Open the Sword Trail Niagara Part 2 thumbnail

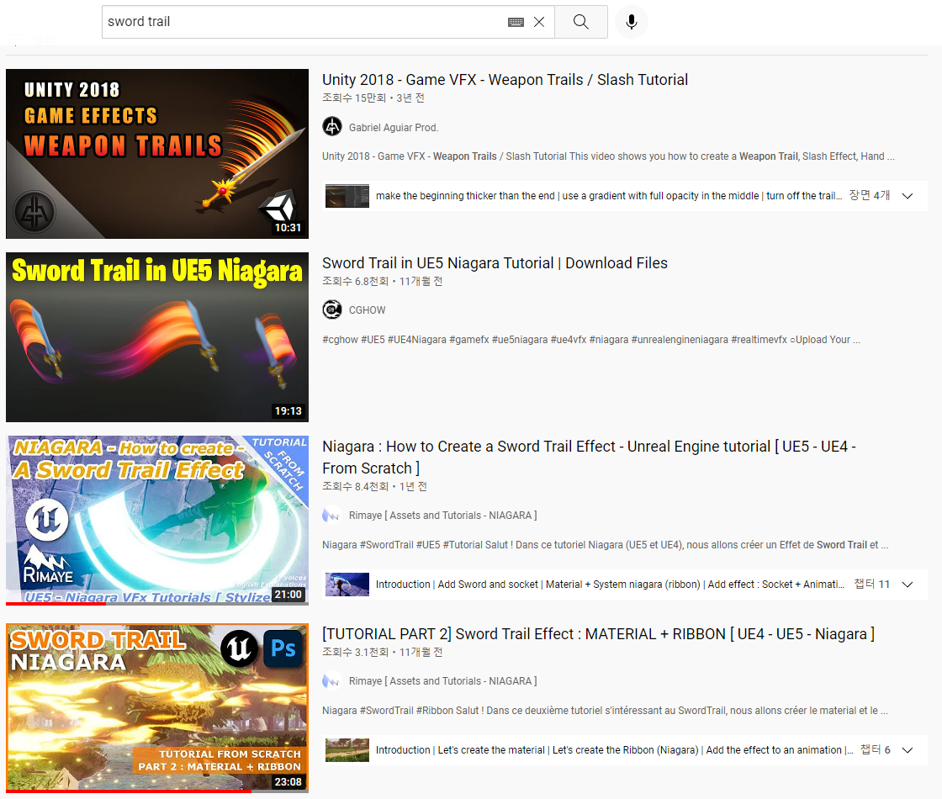pyautogui.click(x=157, y=708)
